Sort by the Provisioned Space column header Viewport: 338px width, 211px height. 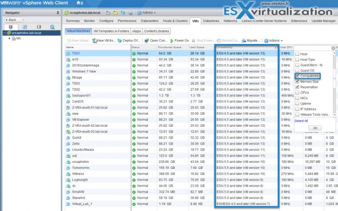coord(172,47)
